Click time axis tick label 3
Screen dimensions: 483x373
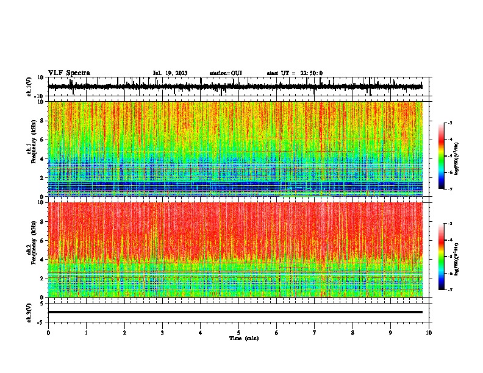(x=162, y=333)
